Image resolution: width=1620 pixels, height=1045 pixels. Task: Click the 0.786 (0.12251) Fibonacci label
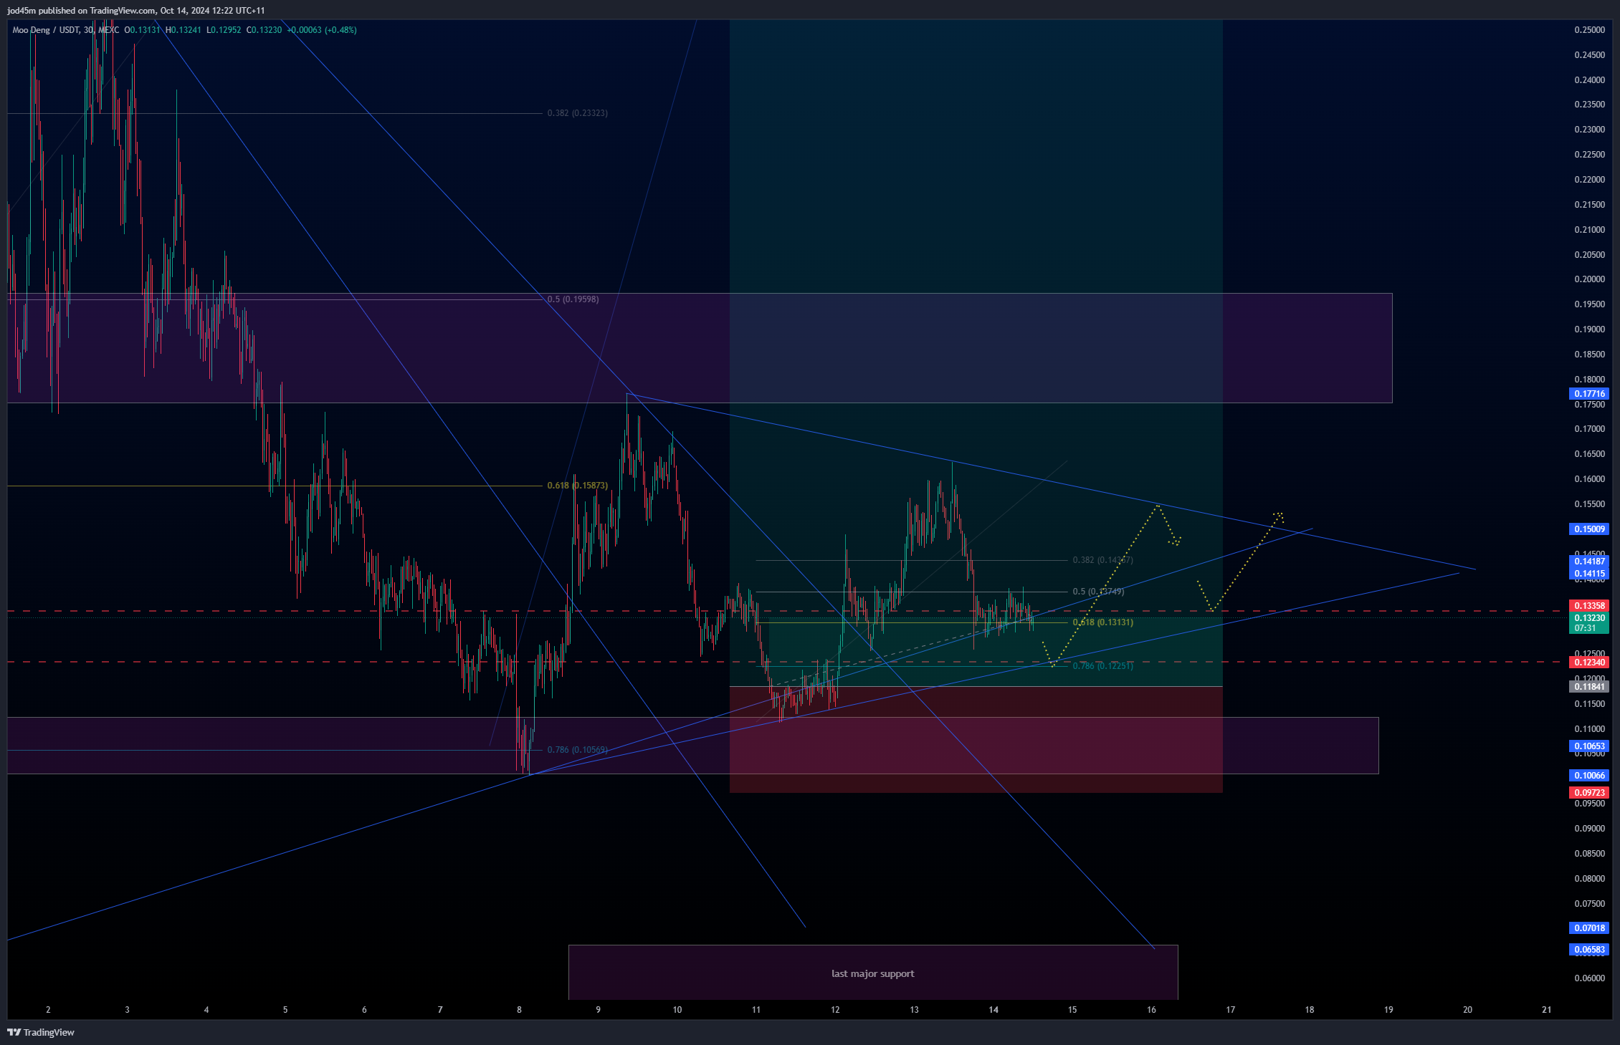pyautogui.click(x=1102, y=666)
